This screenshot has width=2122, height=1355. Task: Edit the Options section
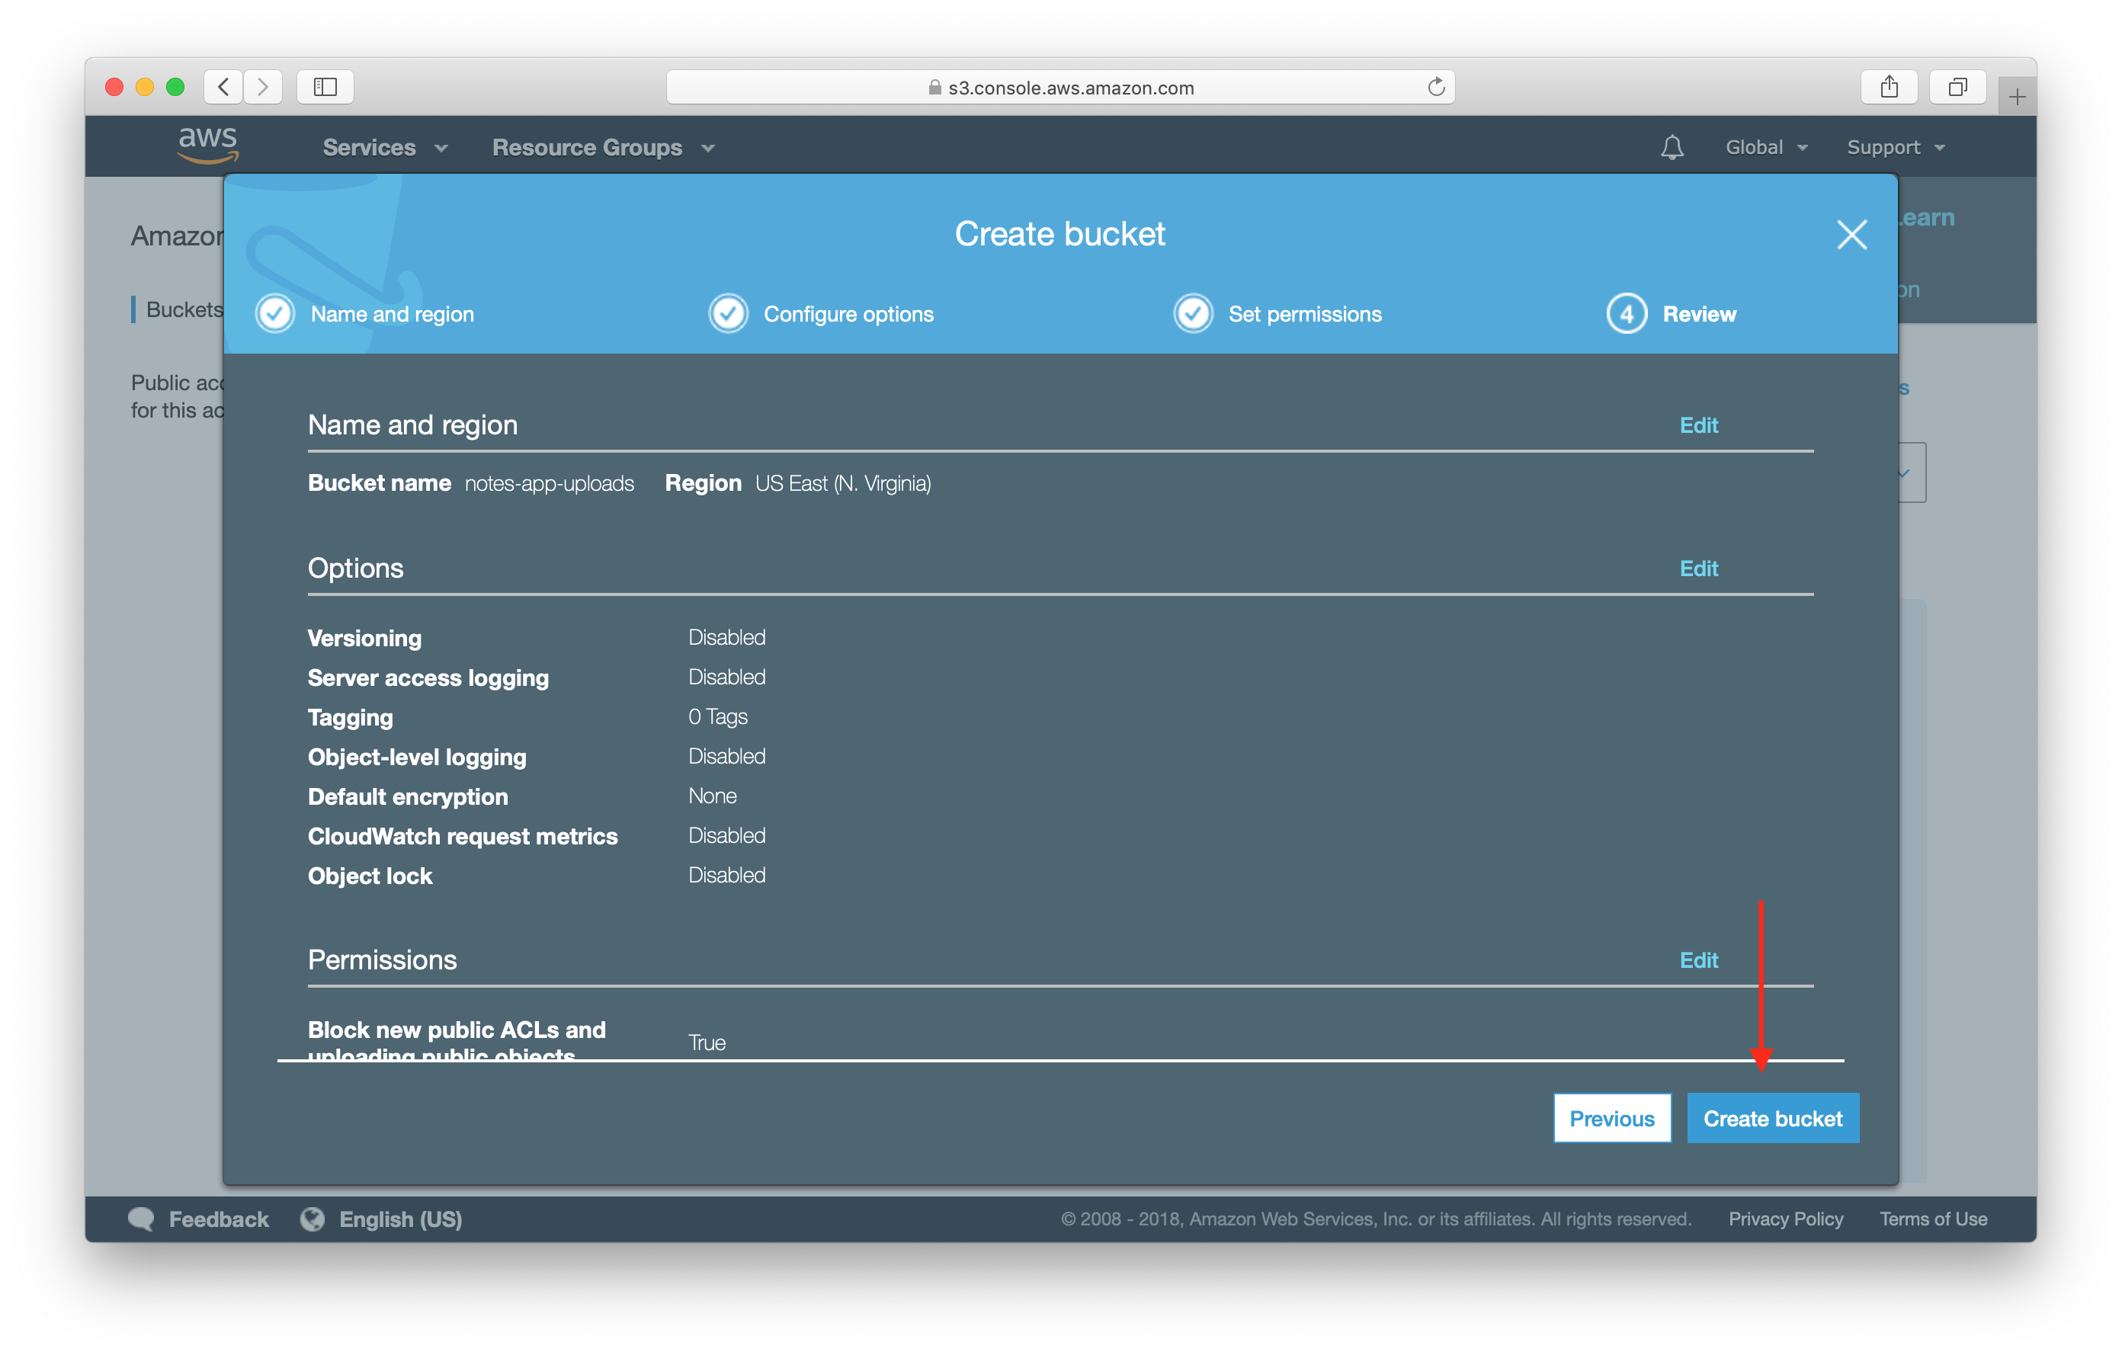1698,569
